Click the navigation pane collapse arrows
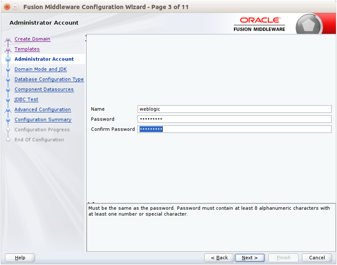 [86, 38]
